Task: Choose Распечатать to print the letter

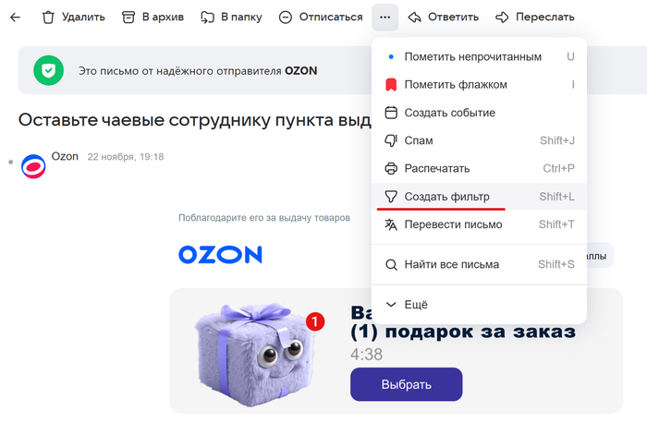Action: [x=437, y=168]
